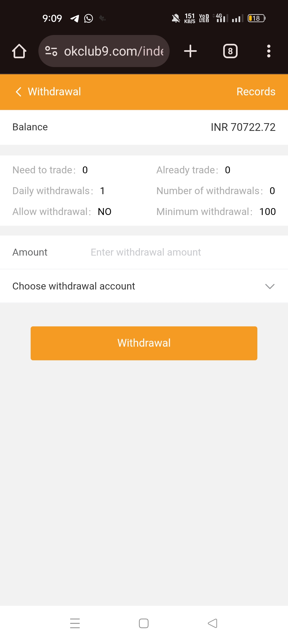
Task: Open a new browser tab
Action: pos(190,51)
